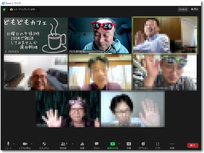The height and width of the screenshot is (153, 204).
Task: Open アプリ apps panel
Action: tap(157, 145)
